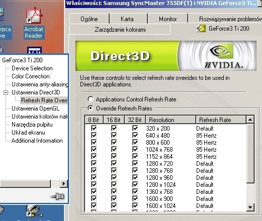This screenshot has width=262, height=221.
Task: Collapse the Ustawienia Direct3D tree node
Action: (x=6, y=92)
